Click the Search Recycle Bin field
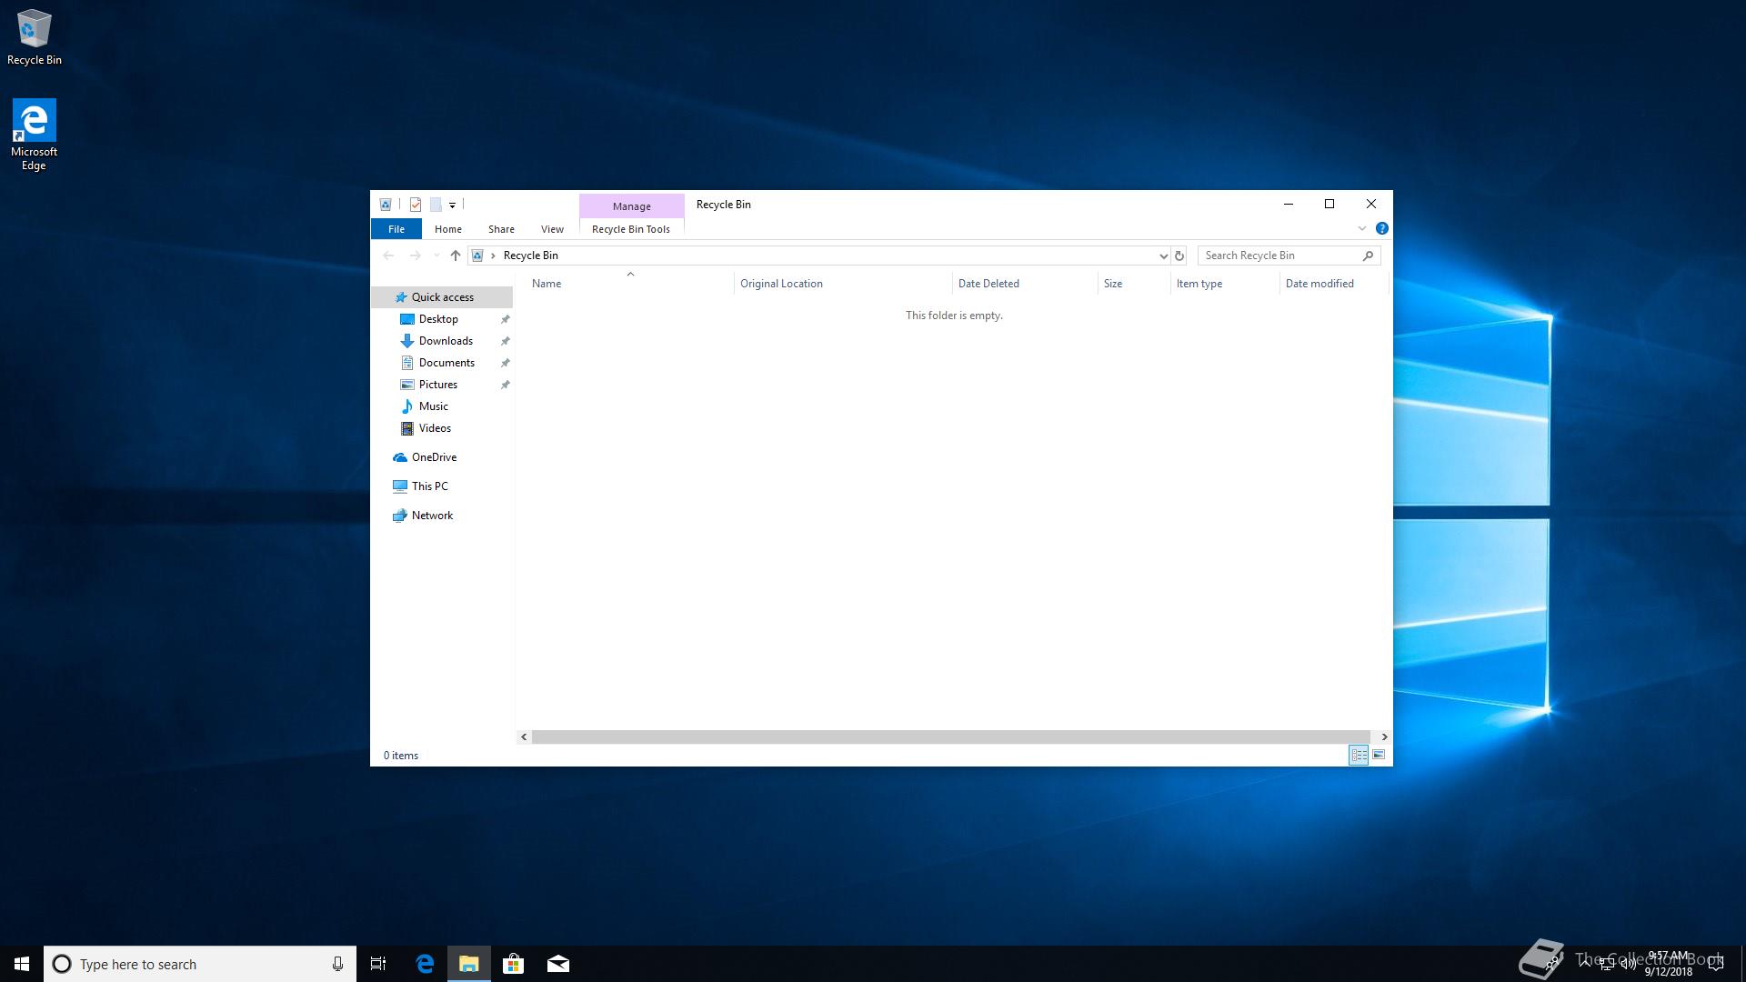Viewport: 1746px width, 982px height. click(x=1289, y=256)
